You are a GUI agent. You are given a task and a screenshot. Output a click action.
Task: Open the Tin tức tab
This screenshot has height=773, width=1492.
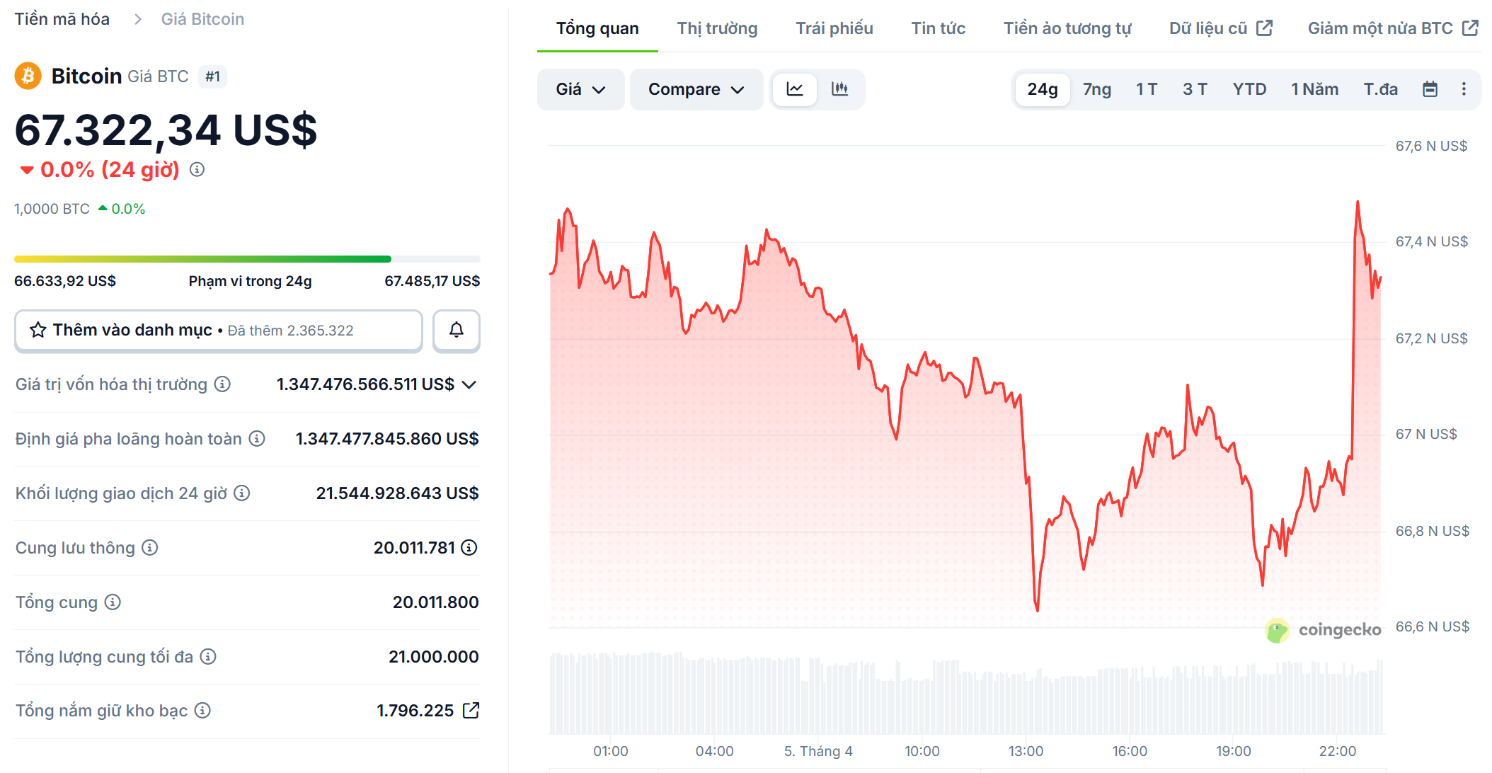[x=938, y=28]
